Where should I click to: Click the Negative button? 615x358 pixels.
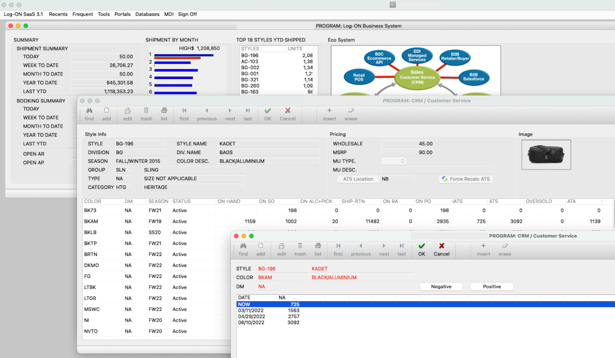point(441,287)
